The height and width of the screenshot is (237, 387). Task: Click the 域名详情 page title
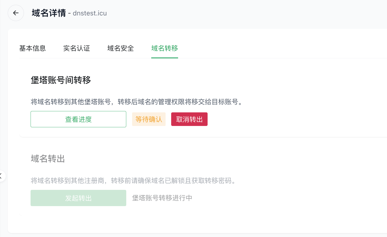49,13
